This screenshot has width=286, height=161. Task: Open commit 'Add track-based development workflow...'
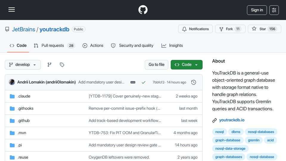click(x=125, y=121)
